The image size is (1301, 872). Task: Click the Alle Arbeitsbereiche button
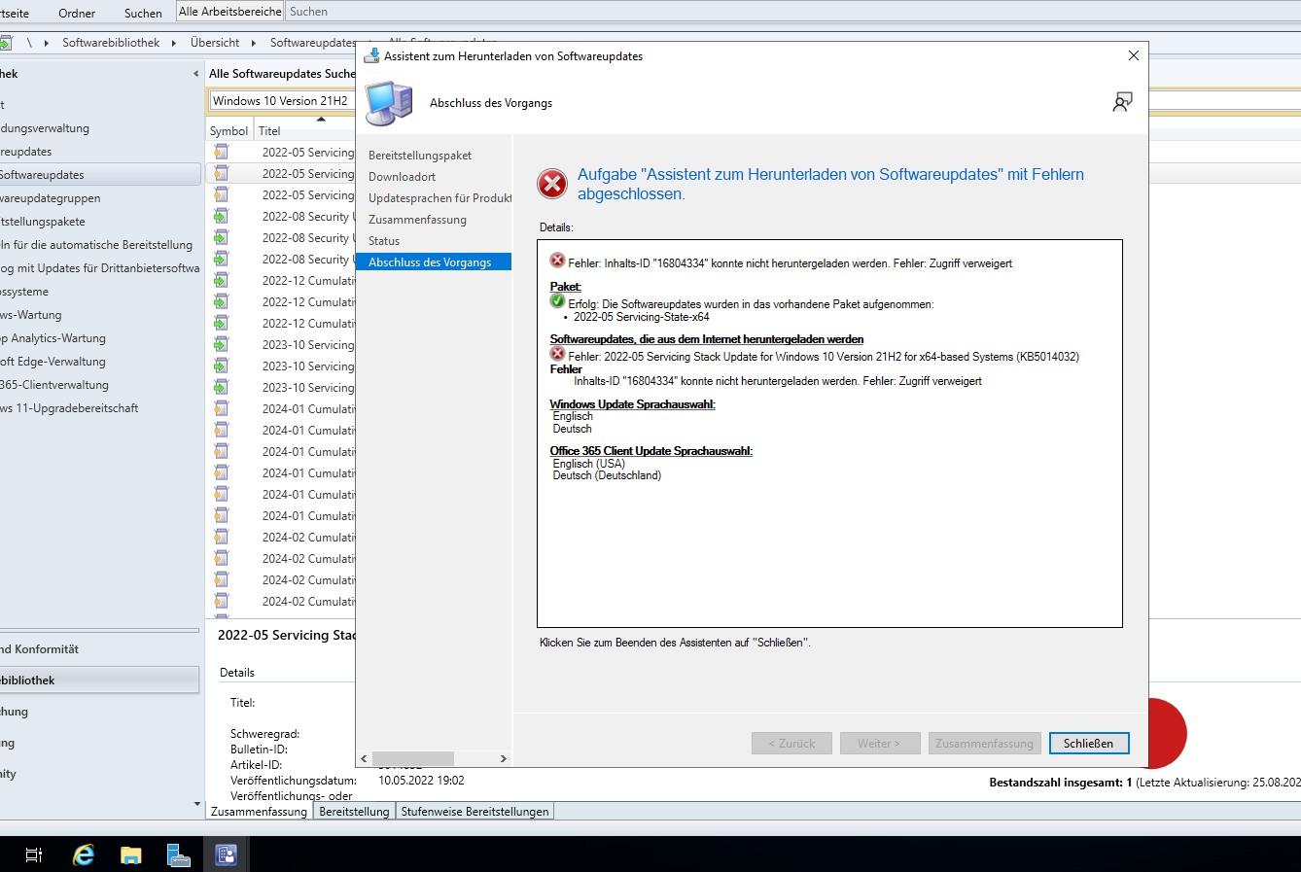pyautogui.click(x=229, y=11)
